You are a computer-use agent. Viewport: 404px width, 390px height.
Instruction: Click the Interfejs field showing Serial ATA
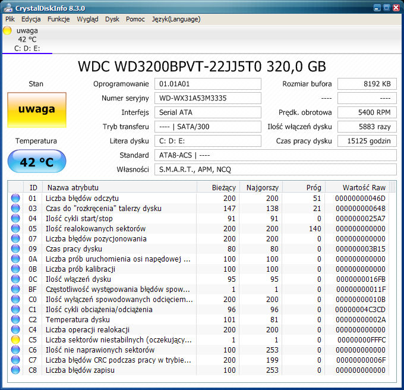[x=208, y=112]
